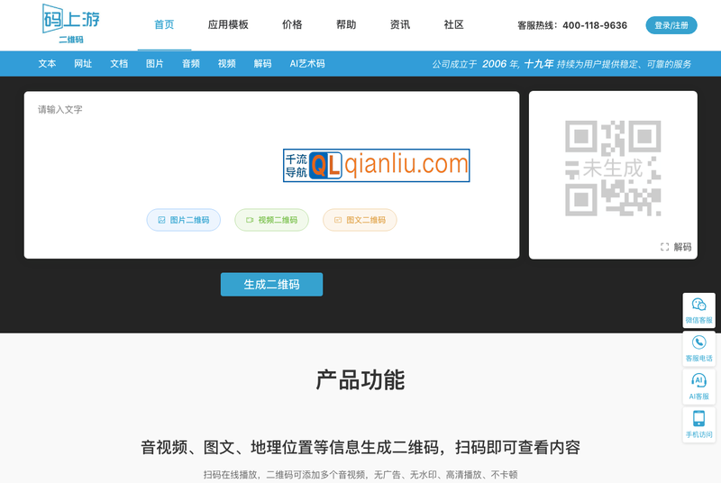
Task: Select the 图片 QR type tab
Action: (154, 64)
